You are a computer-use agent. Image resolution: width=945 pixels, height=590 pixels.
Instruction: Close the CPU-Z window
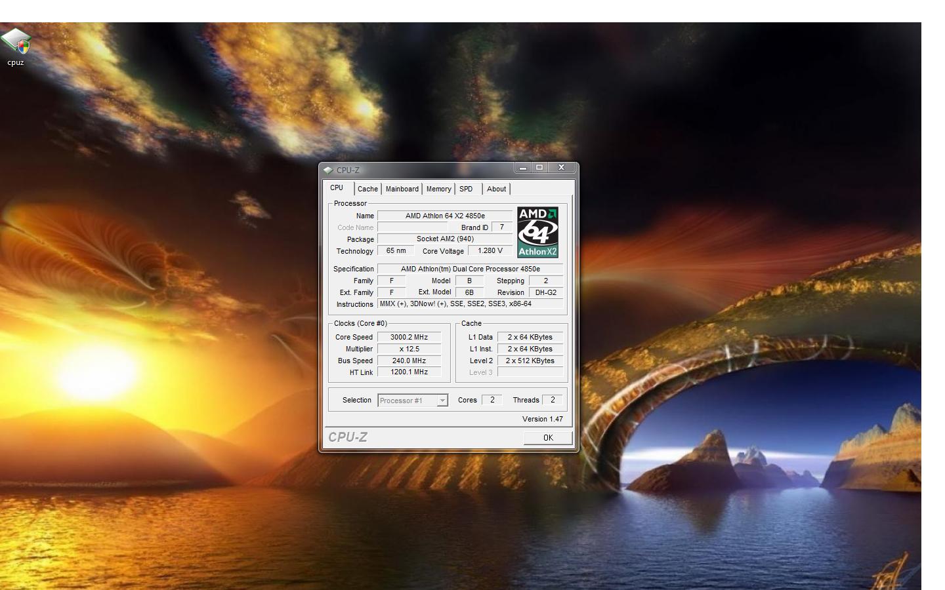[x=561, y=168]
